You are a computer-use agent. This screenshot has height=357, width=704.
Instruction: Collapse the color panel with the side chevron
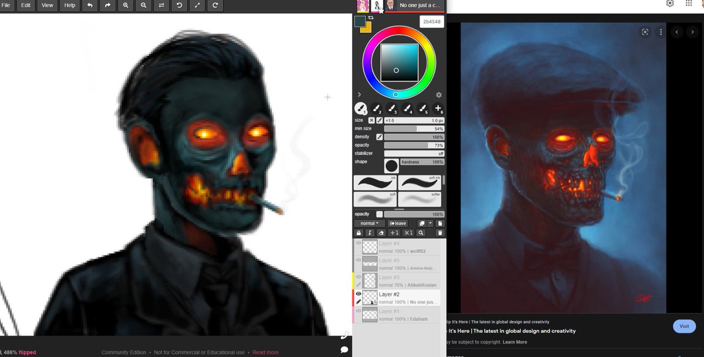(359, 94)
